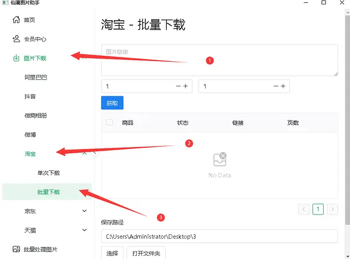Click the 图片下载 download icon
The width and height of the screenshot is (350, 259).
pyautogui.click(x=16, y=58)
